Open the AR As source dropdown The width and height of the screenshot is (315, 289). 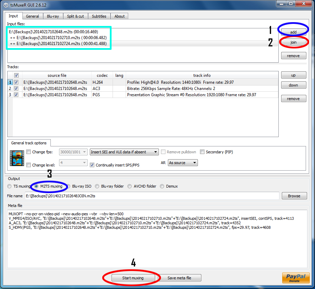183,163
